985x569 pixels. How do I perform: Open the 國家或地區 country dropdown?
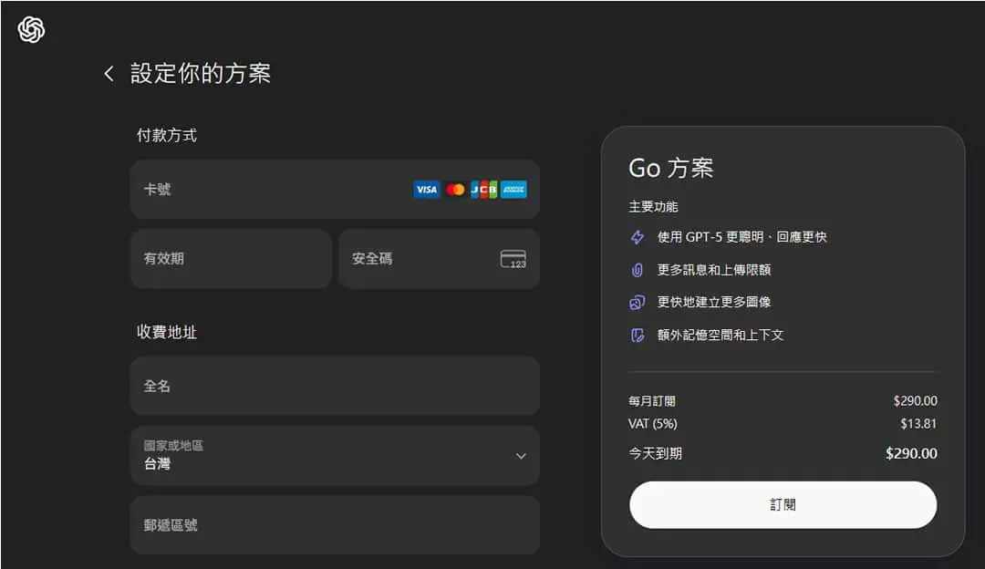click(x=335, y=455)
